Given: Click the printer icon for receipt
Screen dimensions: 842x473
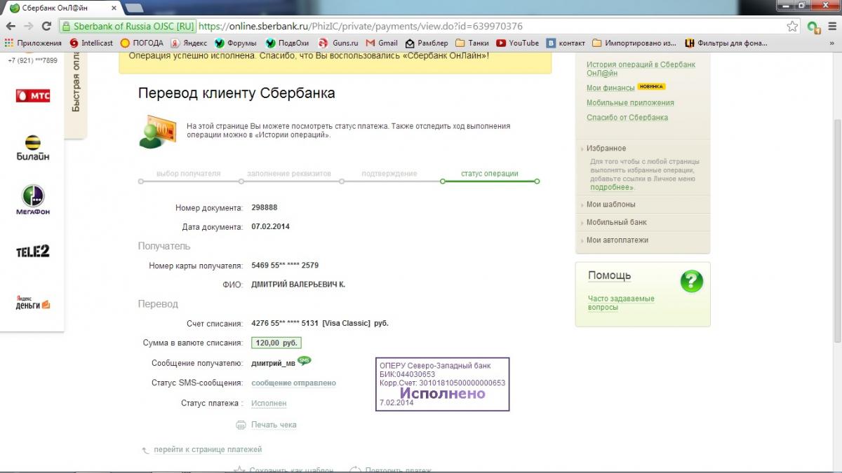Looking at the screenshot, I should point(241,425).
